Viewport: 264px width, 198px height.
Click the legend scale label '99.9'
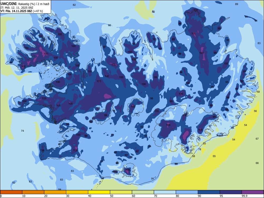tap(244, 196)
